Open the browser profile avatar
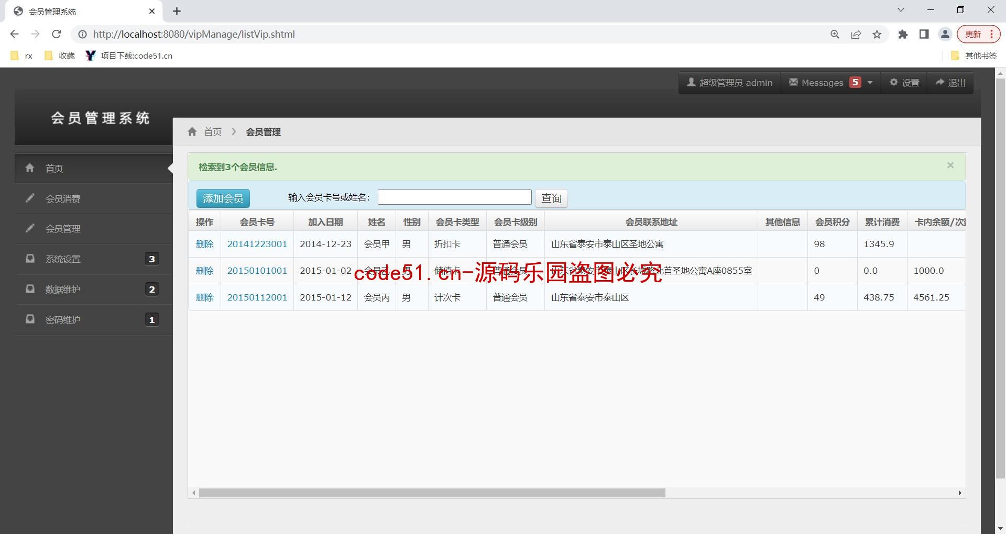This screenshot has width=1006, height=534. pyautogui.click(x=945, y=34)
